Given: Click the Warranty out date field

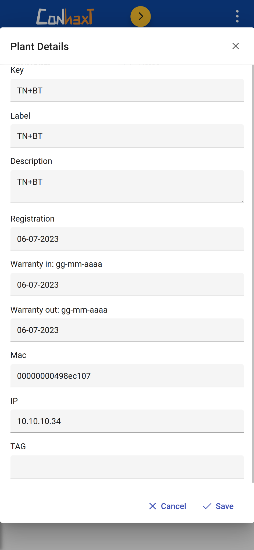Looking at the screenshot, I should tap(127, 330).
